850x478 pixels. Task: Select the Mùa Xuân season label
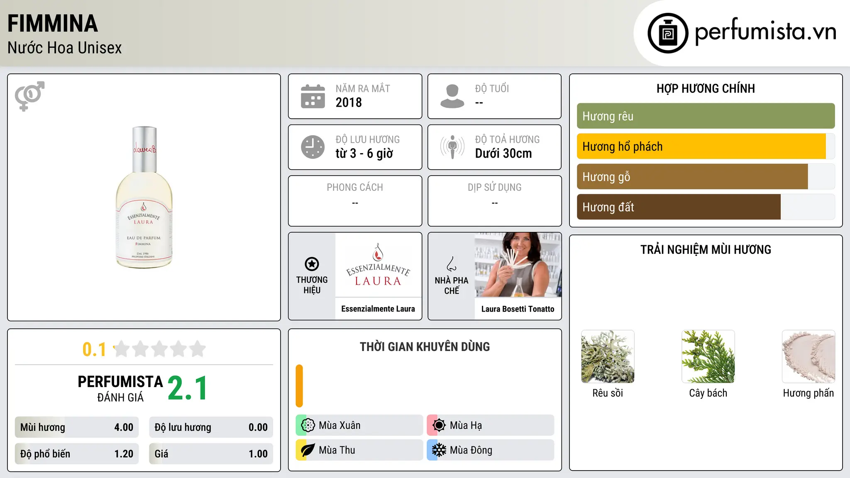[340, 425]
